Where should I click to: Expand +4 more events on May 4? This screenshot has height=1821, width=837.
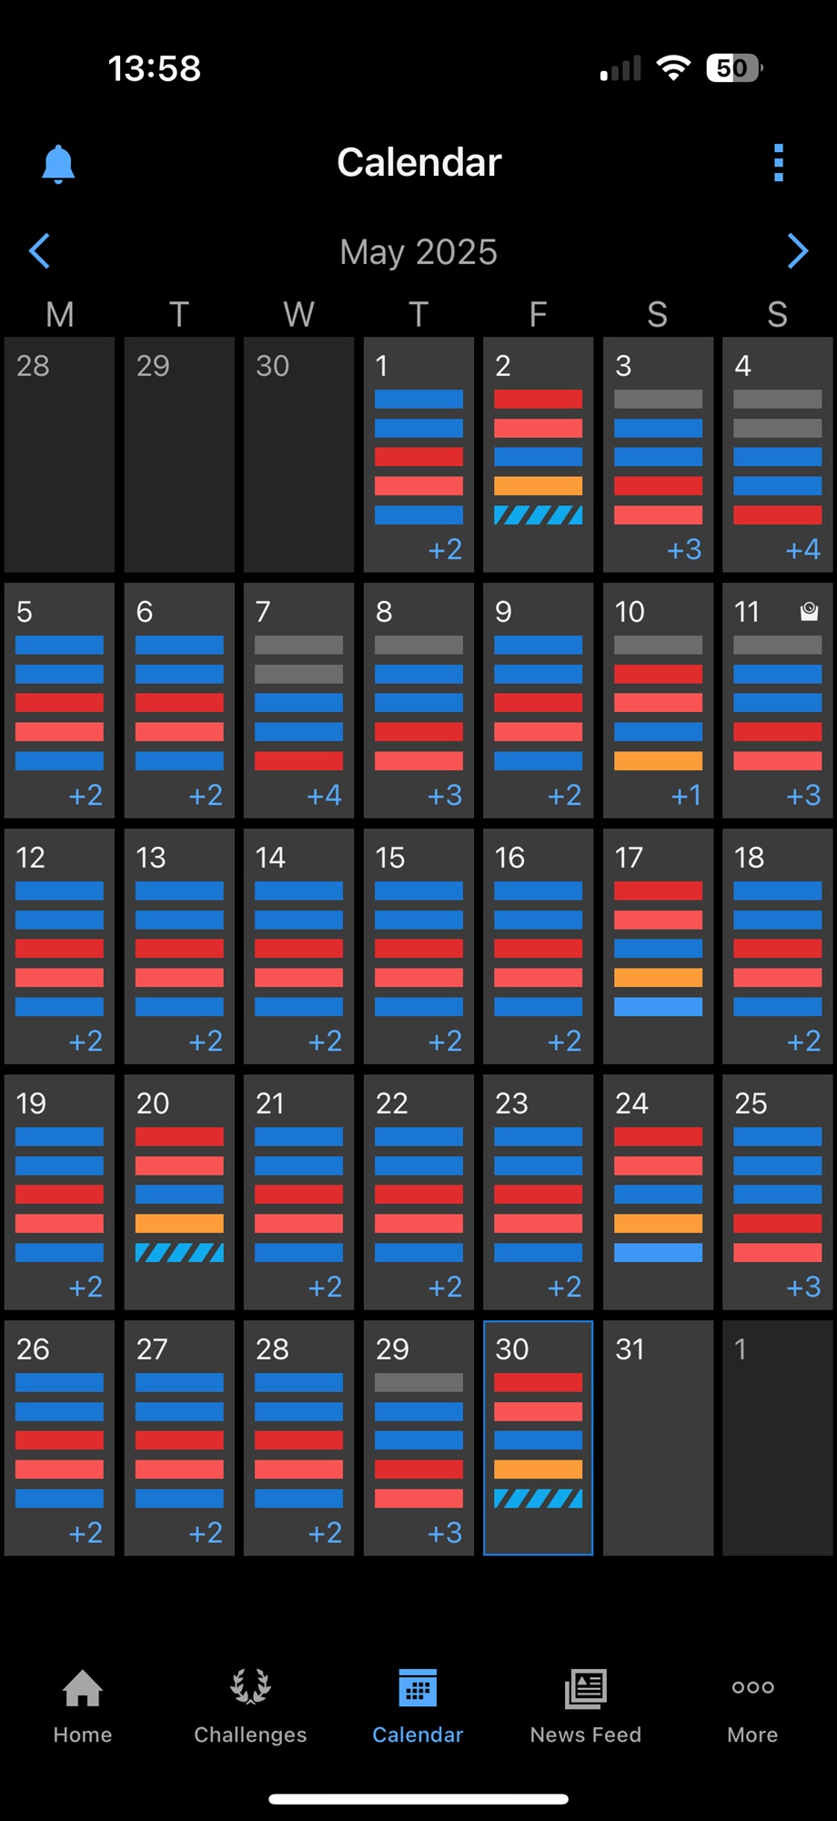(x=803, y=550)
